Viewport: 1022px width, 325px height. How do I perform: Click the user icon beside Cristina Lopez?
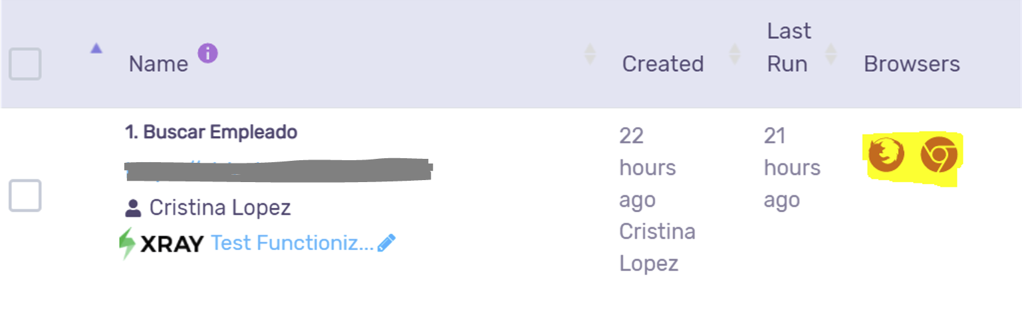(x=133, y=209)
